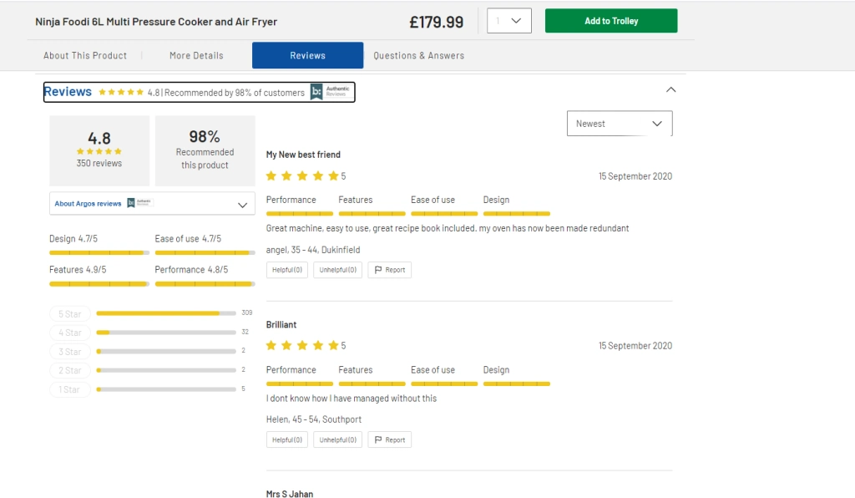Click the About Argos reviews link
The height and width of the screenshot is (498, 855).
click(88, 203)
